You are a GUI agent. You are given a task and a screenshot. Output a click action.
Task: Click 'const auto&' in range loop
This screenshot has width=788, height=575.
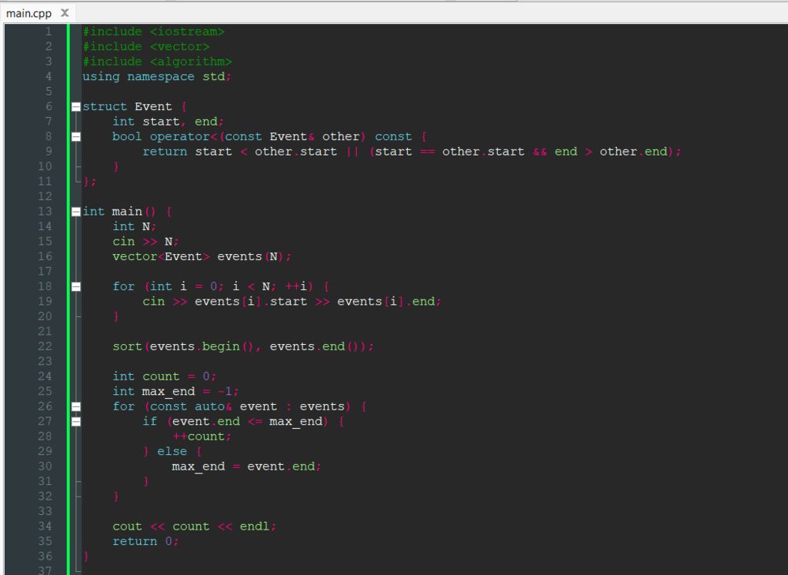(191, 406)
